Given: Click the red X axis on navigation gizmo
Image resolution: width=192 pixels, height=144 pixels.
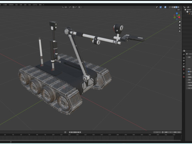Looking at the screenshot, I should click(x=179, y=17).
